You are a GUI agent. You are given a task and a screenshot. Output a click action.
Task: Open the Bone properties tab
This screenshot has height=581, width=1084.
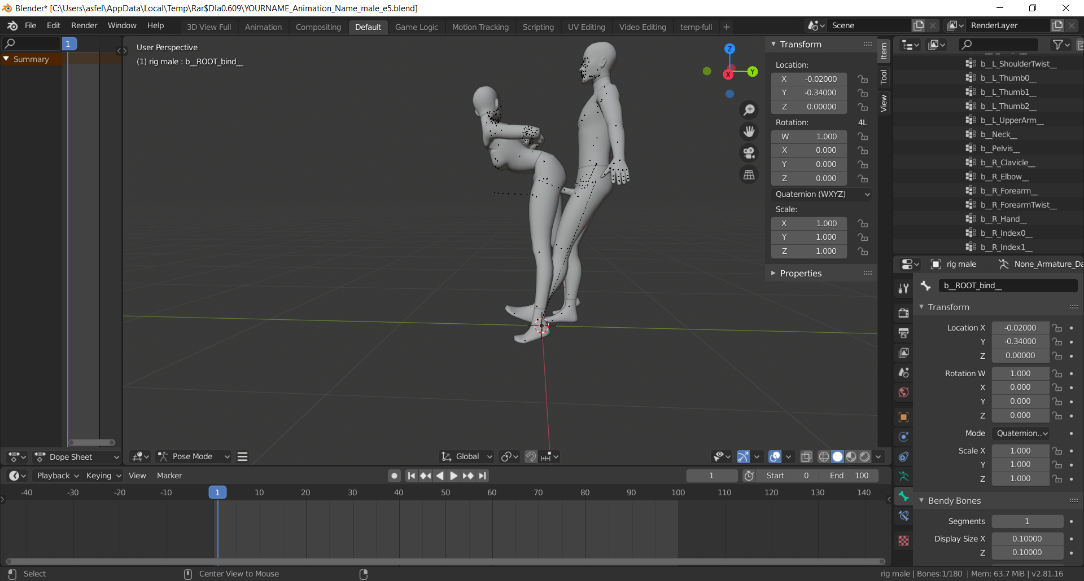903,496
